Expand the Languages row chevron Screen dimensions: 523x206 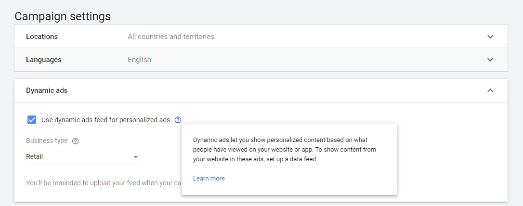coord(490,60)
